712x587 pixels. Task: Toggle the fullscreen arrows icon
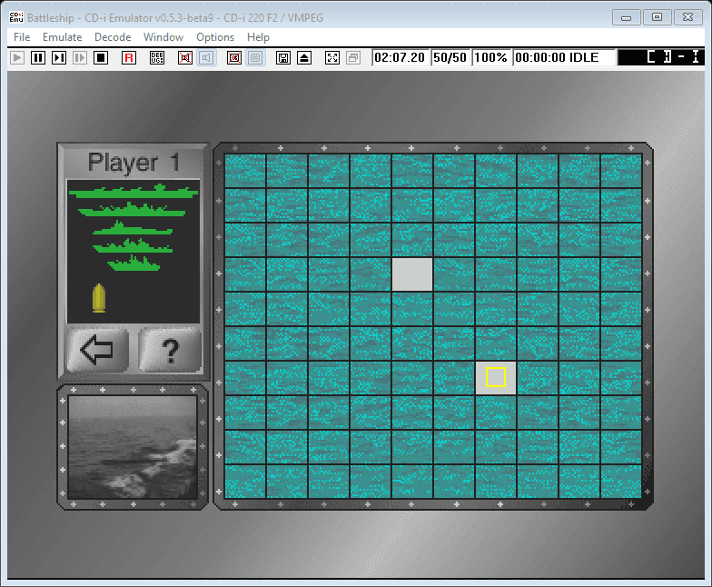tap(332, 57)
